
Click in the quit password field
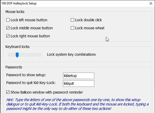79,83
